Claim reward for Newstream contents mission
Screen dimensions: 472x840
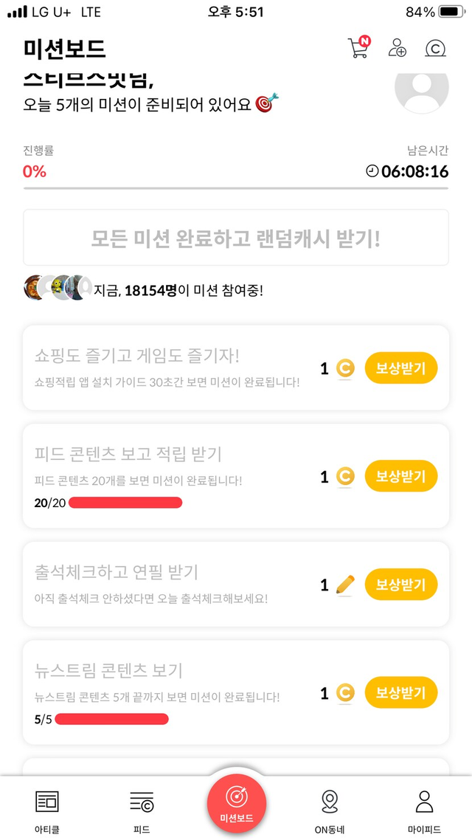pos(400,693)
